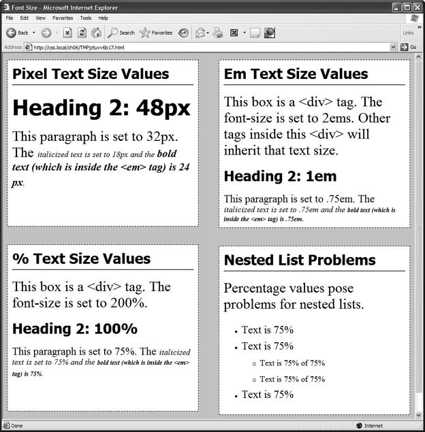The height and width of the screenshot is (432, 425).
Task: Open the History toolbar icon
Action: [183, 33]
